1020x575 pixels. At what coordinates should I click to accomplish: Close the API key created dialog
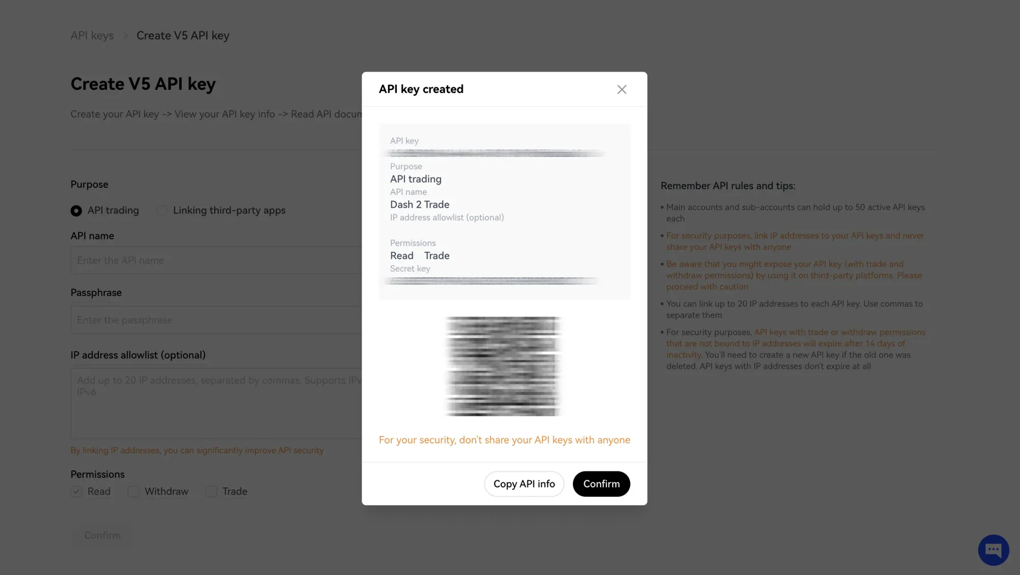click(622, 89)
